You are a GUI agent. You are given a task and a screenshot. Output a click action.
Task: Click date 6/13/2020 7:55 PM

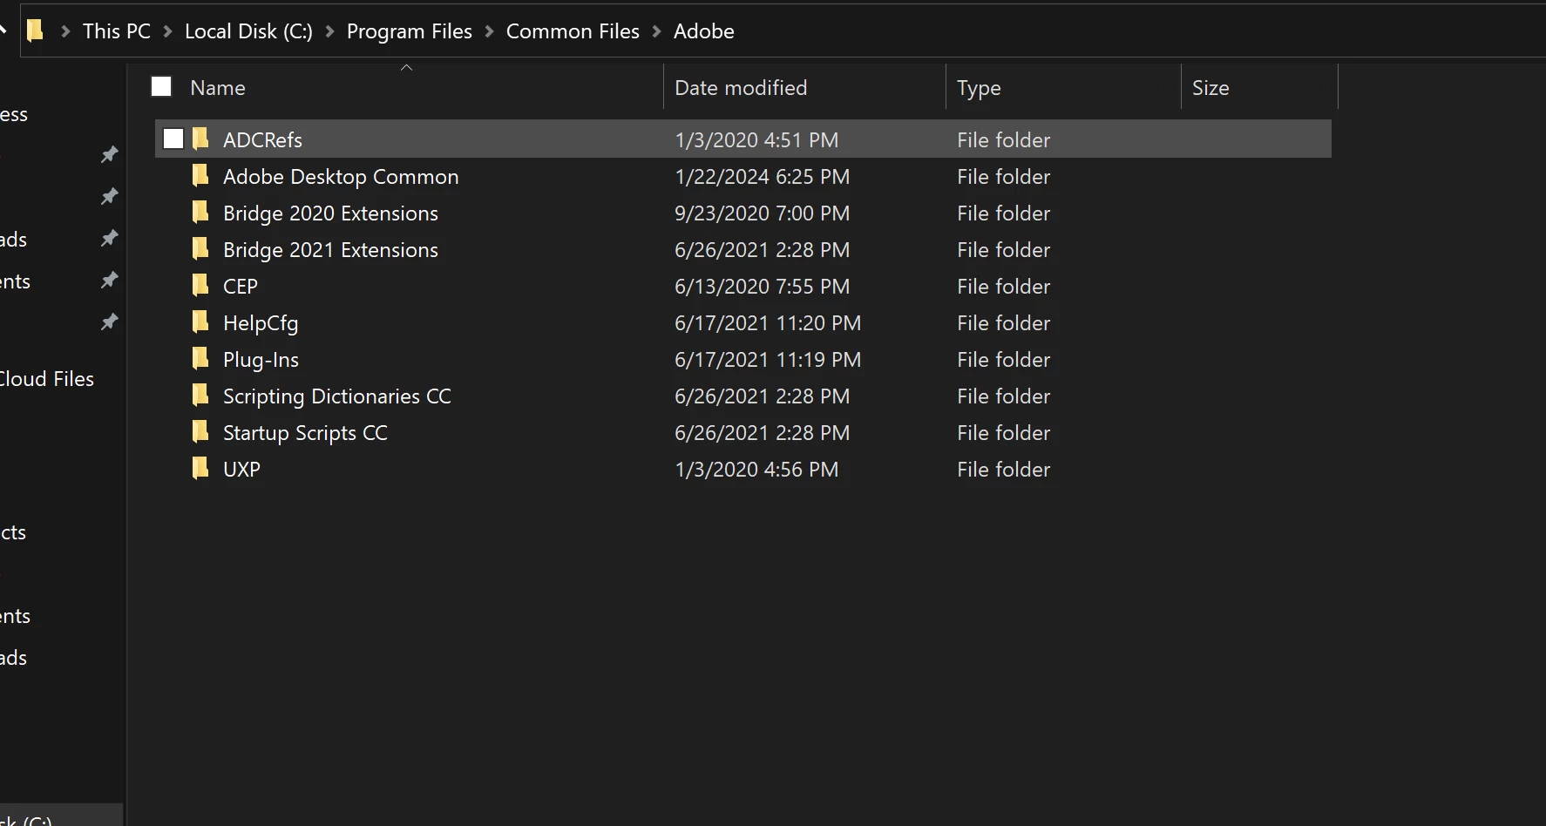tap(762, 286)
